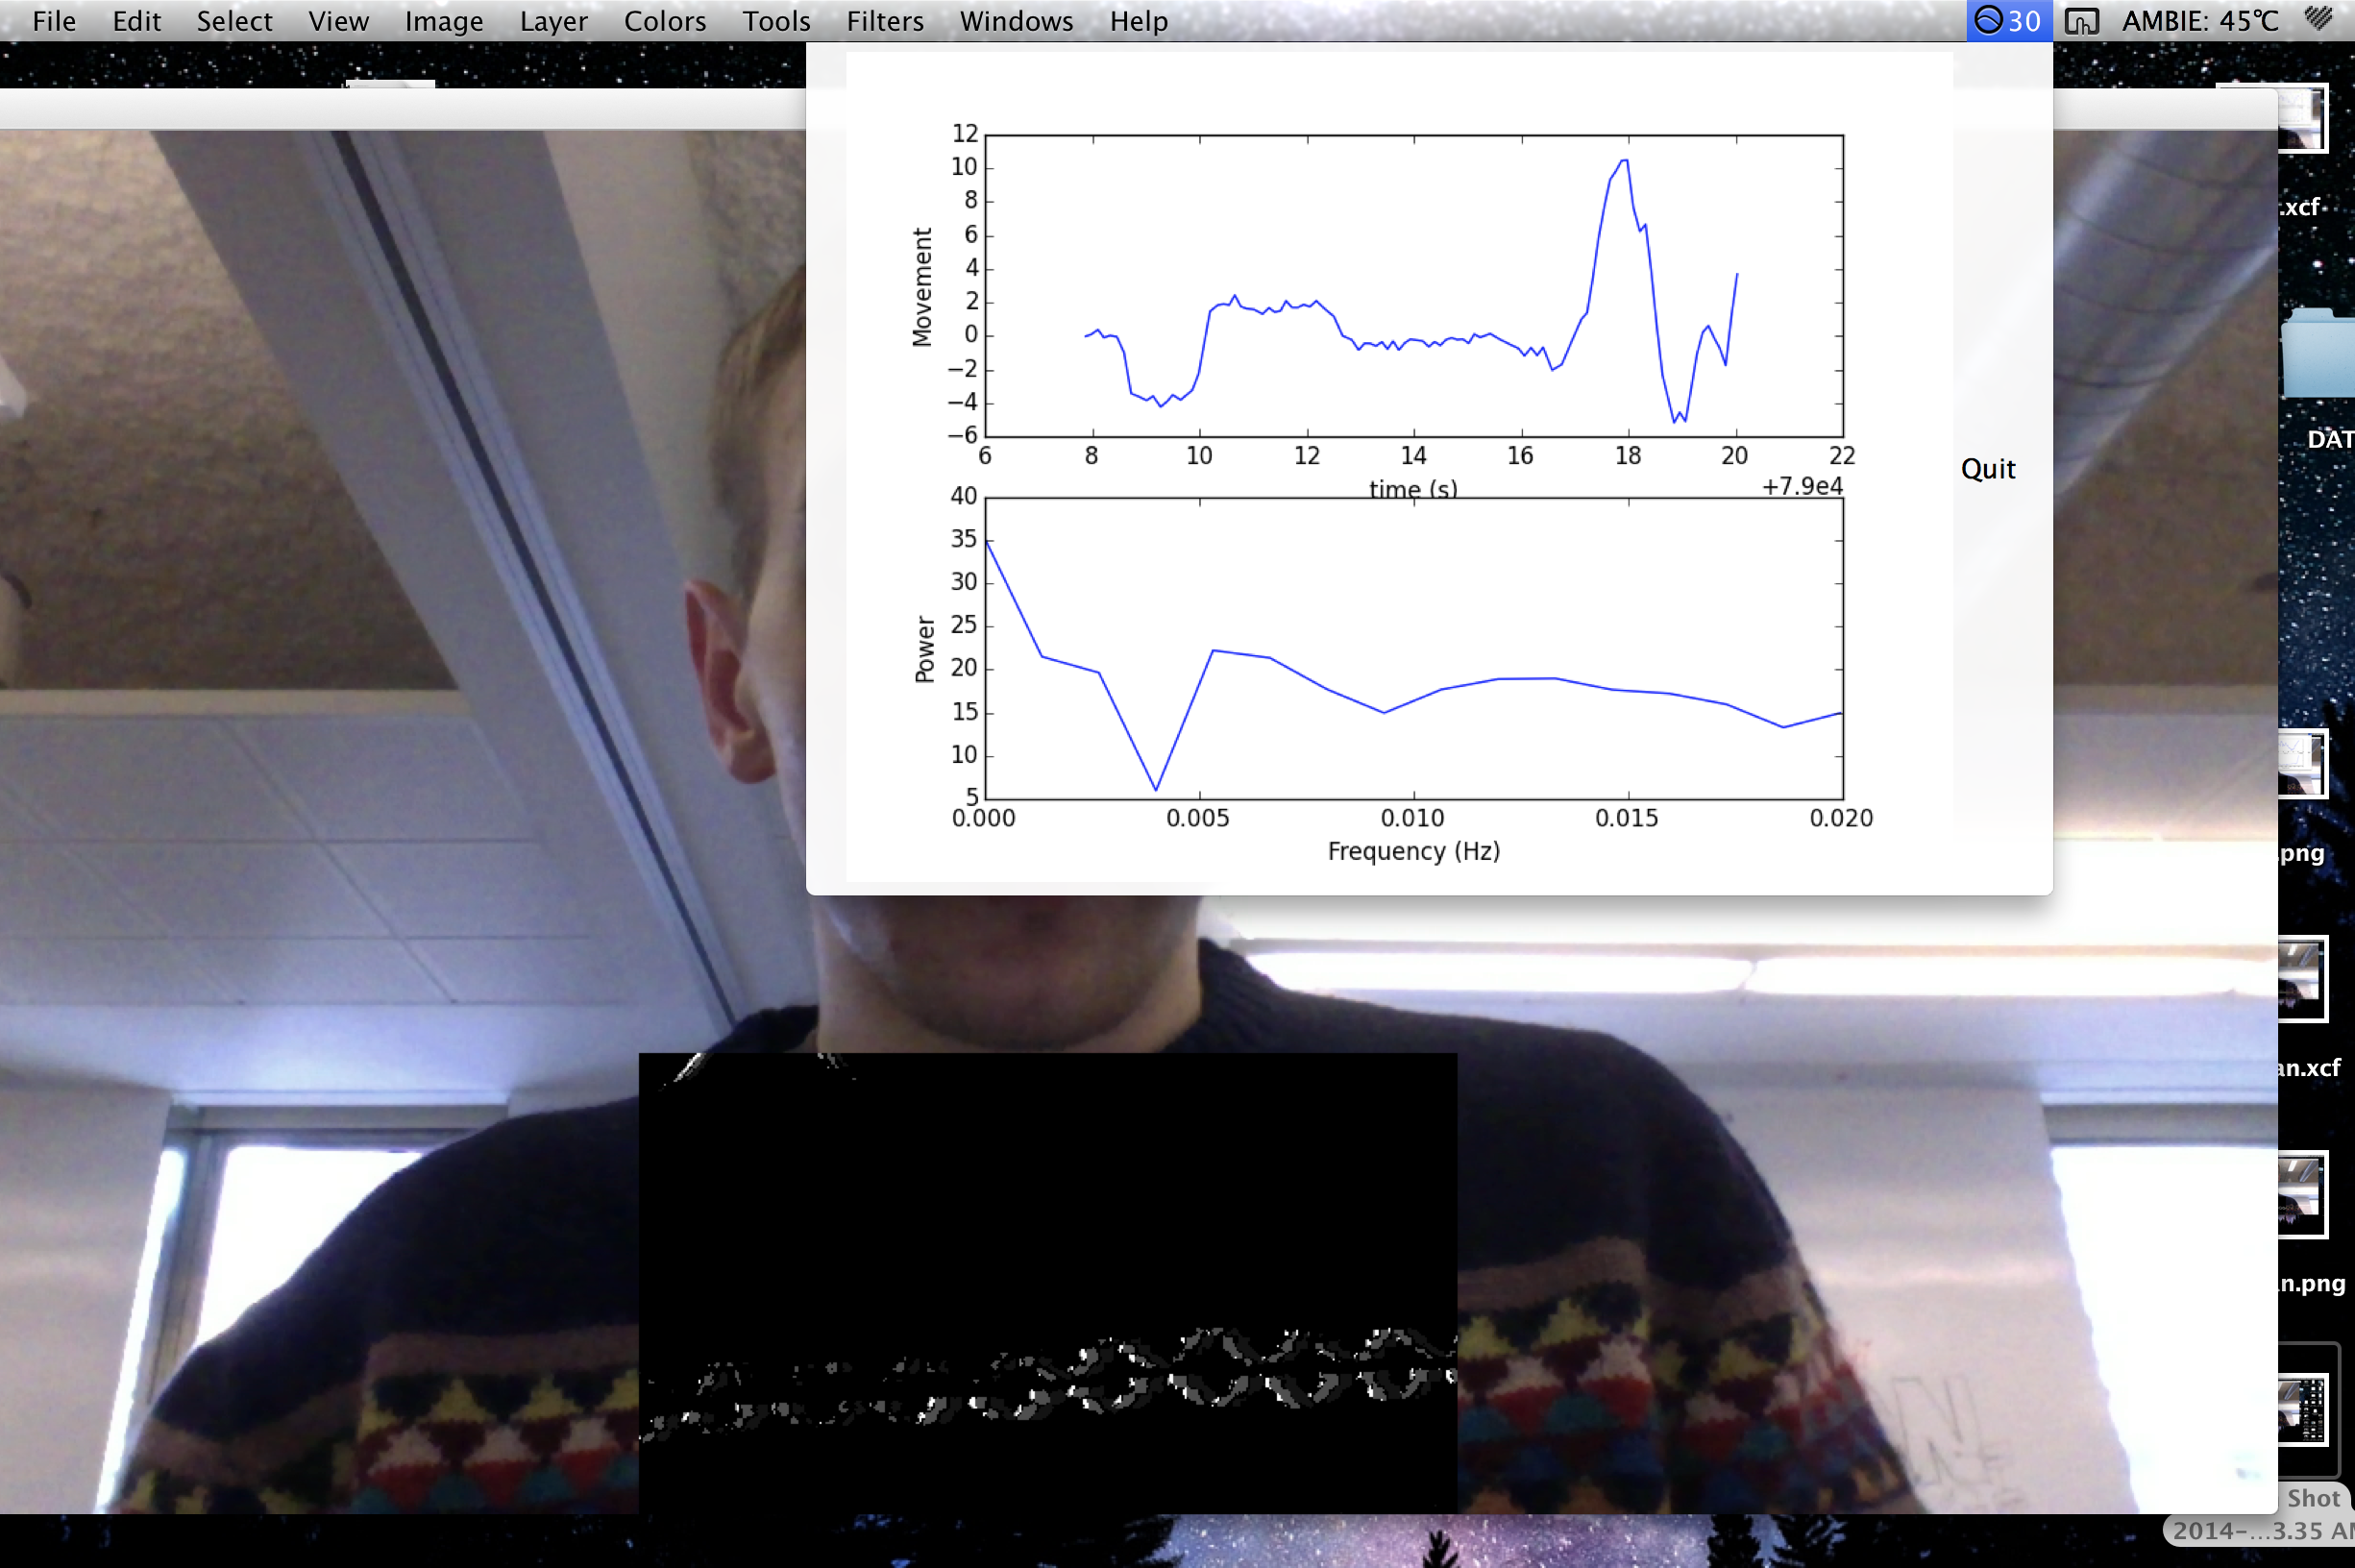
Task: Select the an.png file thumbnail on desktop
Action: (2302, 1195)
